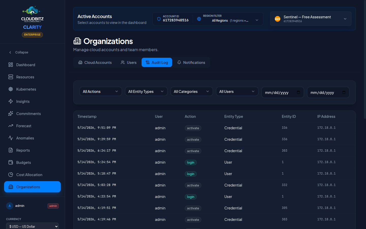Click the Resources server icon
This screenshot has height=229, width=366.
tap(11, 77)
